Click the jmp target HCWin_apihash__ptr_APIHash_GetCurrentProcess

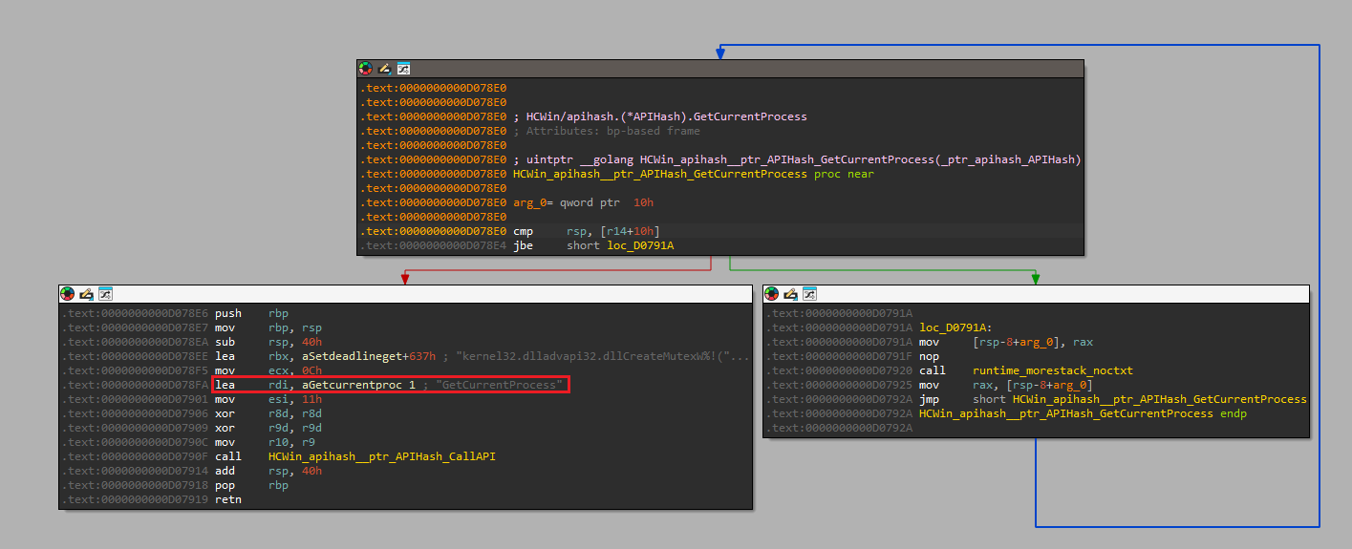(x=1158, y=399)
